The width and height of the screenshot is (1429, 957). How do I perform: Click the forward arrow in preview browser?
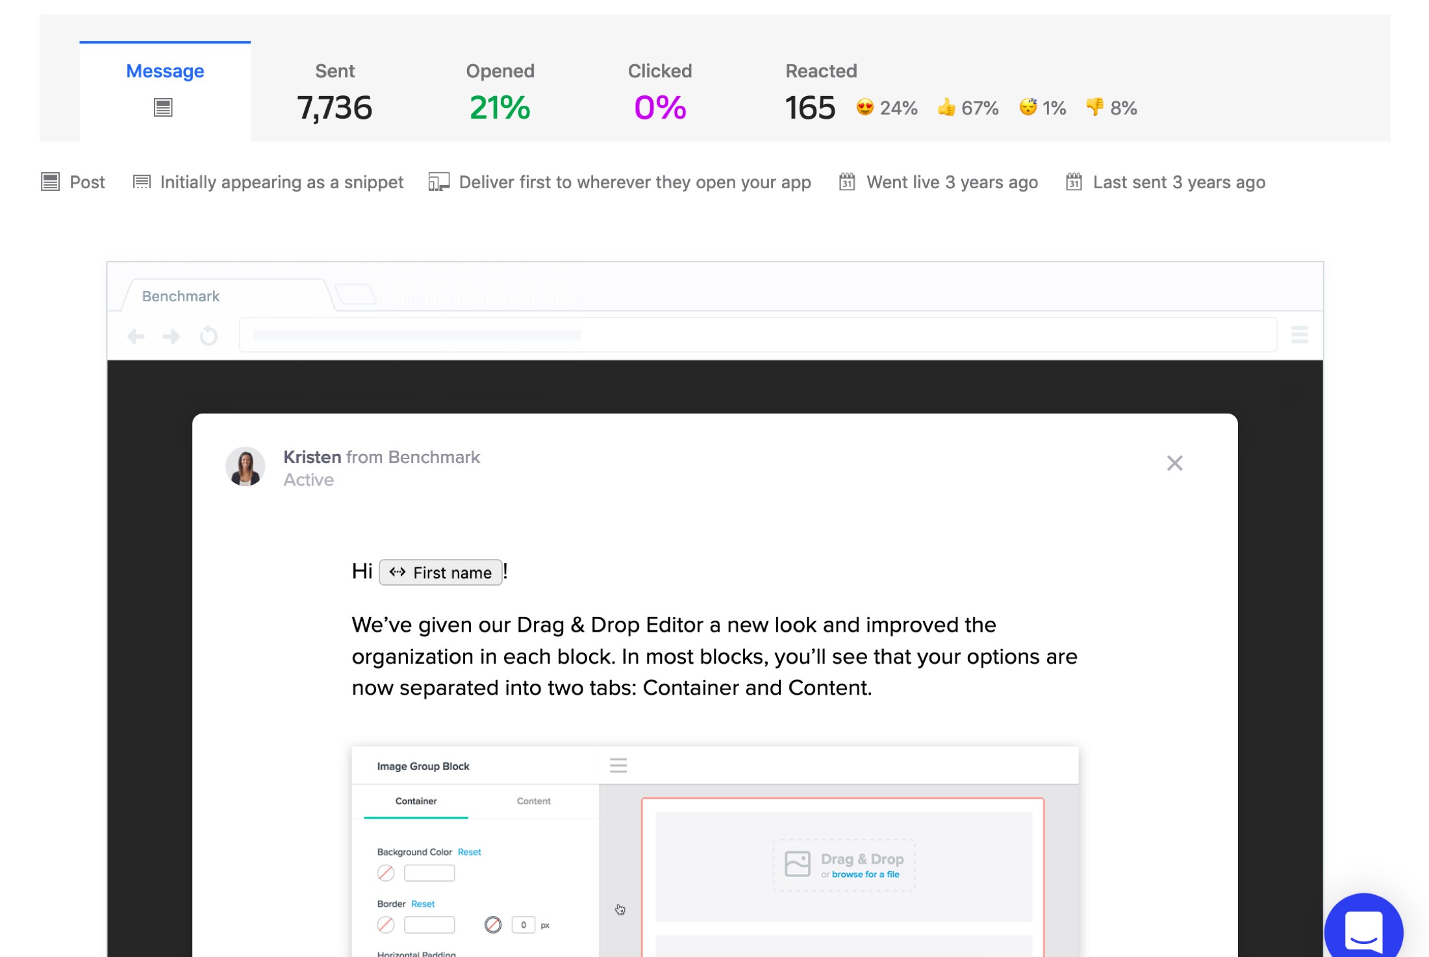[x=171, y=336]
